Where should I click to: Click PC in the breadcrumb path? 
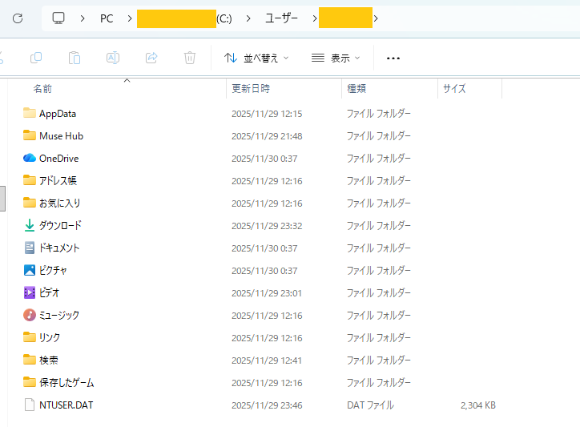tap(107, 18)
